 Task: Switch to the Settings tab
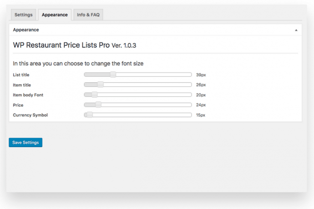[23, 15]
